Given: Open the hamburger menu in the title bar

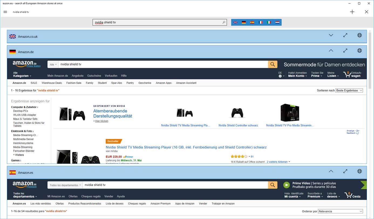Looking at the screenshot, I should coord(5,12).
